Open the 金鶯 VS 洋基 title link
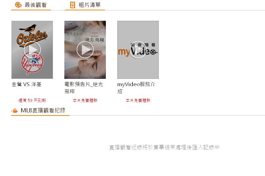 [27, 84]
